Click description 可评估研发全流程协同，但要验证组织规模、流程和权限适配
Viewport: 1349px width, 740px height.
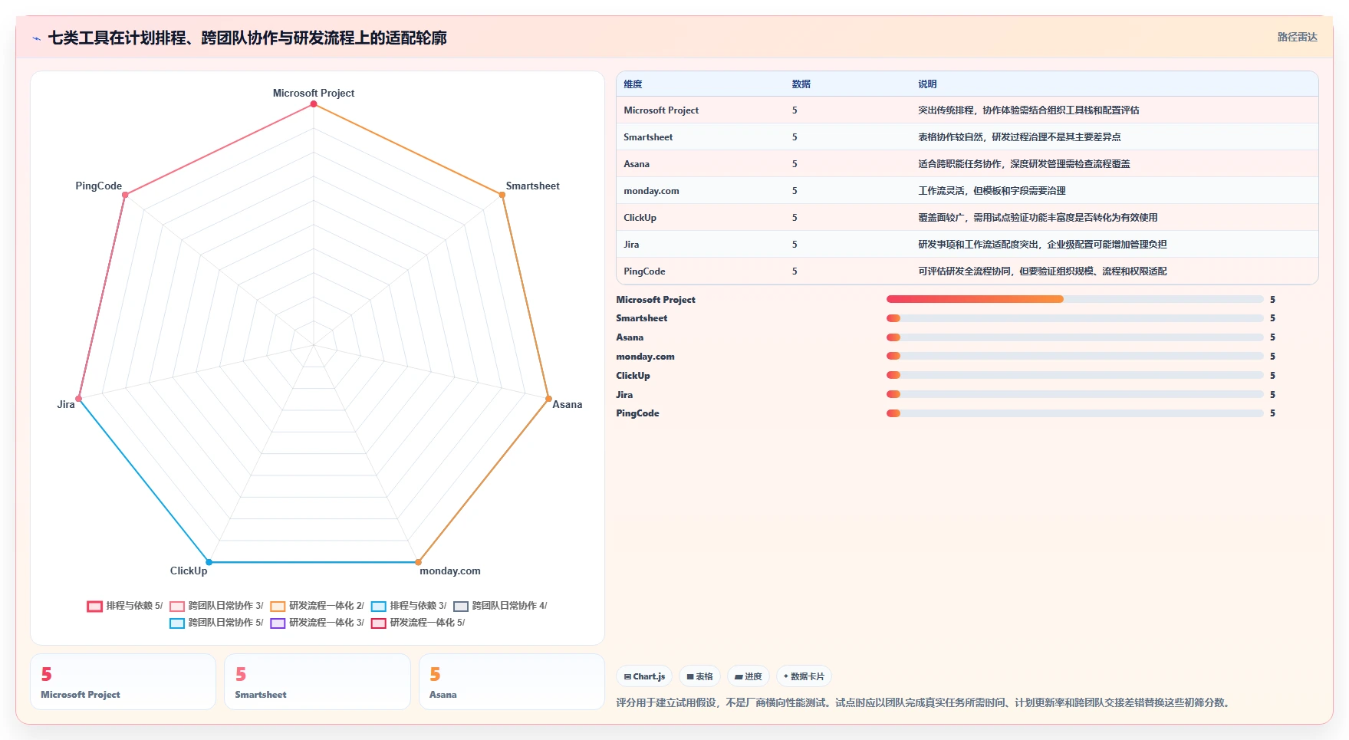click(1042, 271)
